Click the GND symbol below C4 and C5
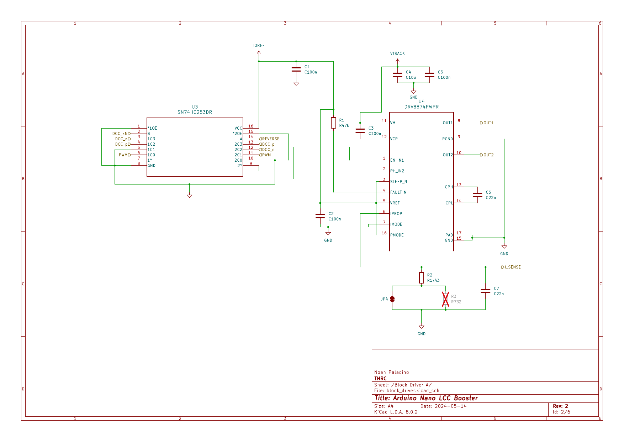 point(413,92)
